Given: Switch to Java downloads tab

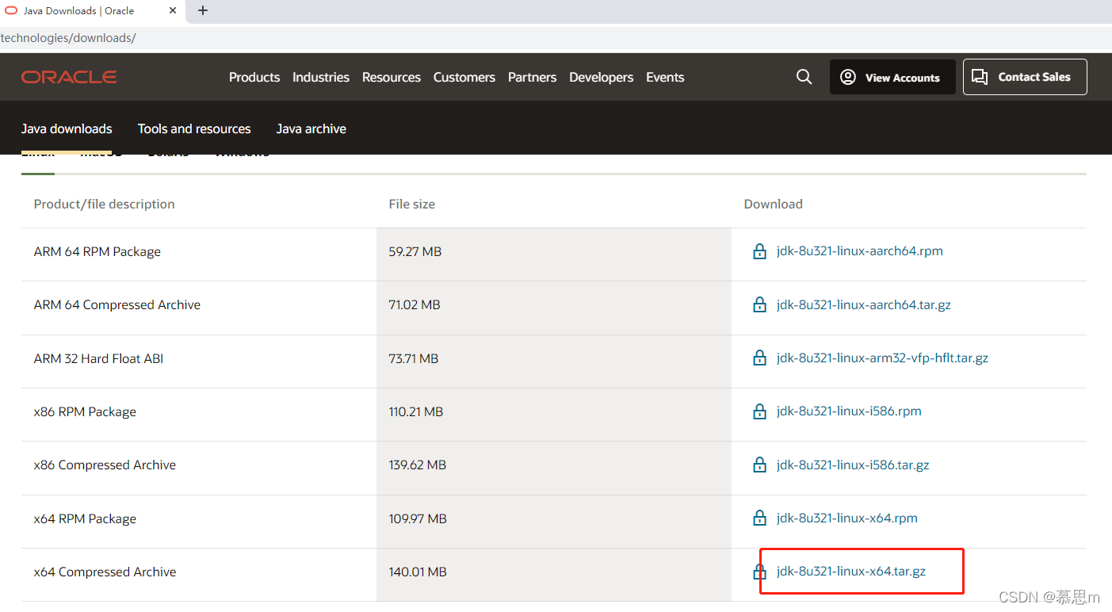Looking at the screenshot, I should [67, 128].
